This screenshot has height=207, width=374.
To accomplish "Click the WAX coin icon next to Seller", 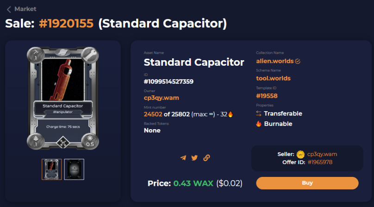I will point(300,155).
